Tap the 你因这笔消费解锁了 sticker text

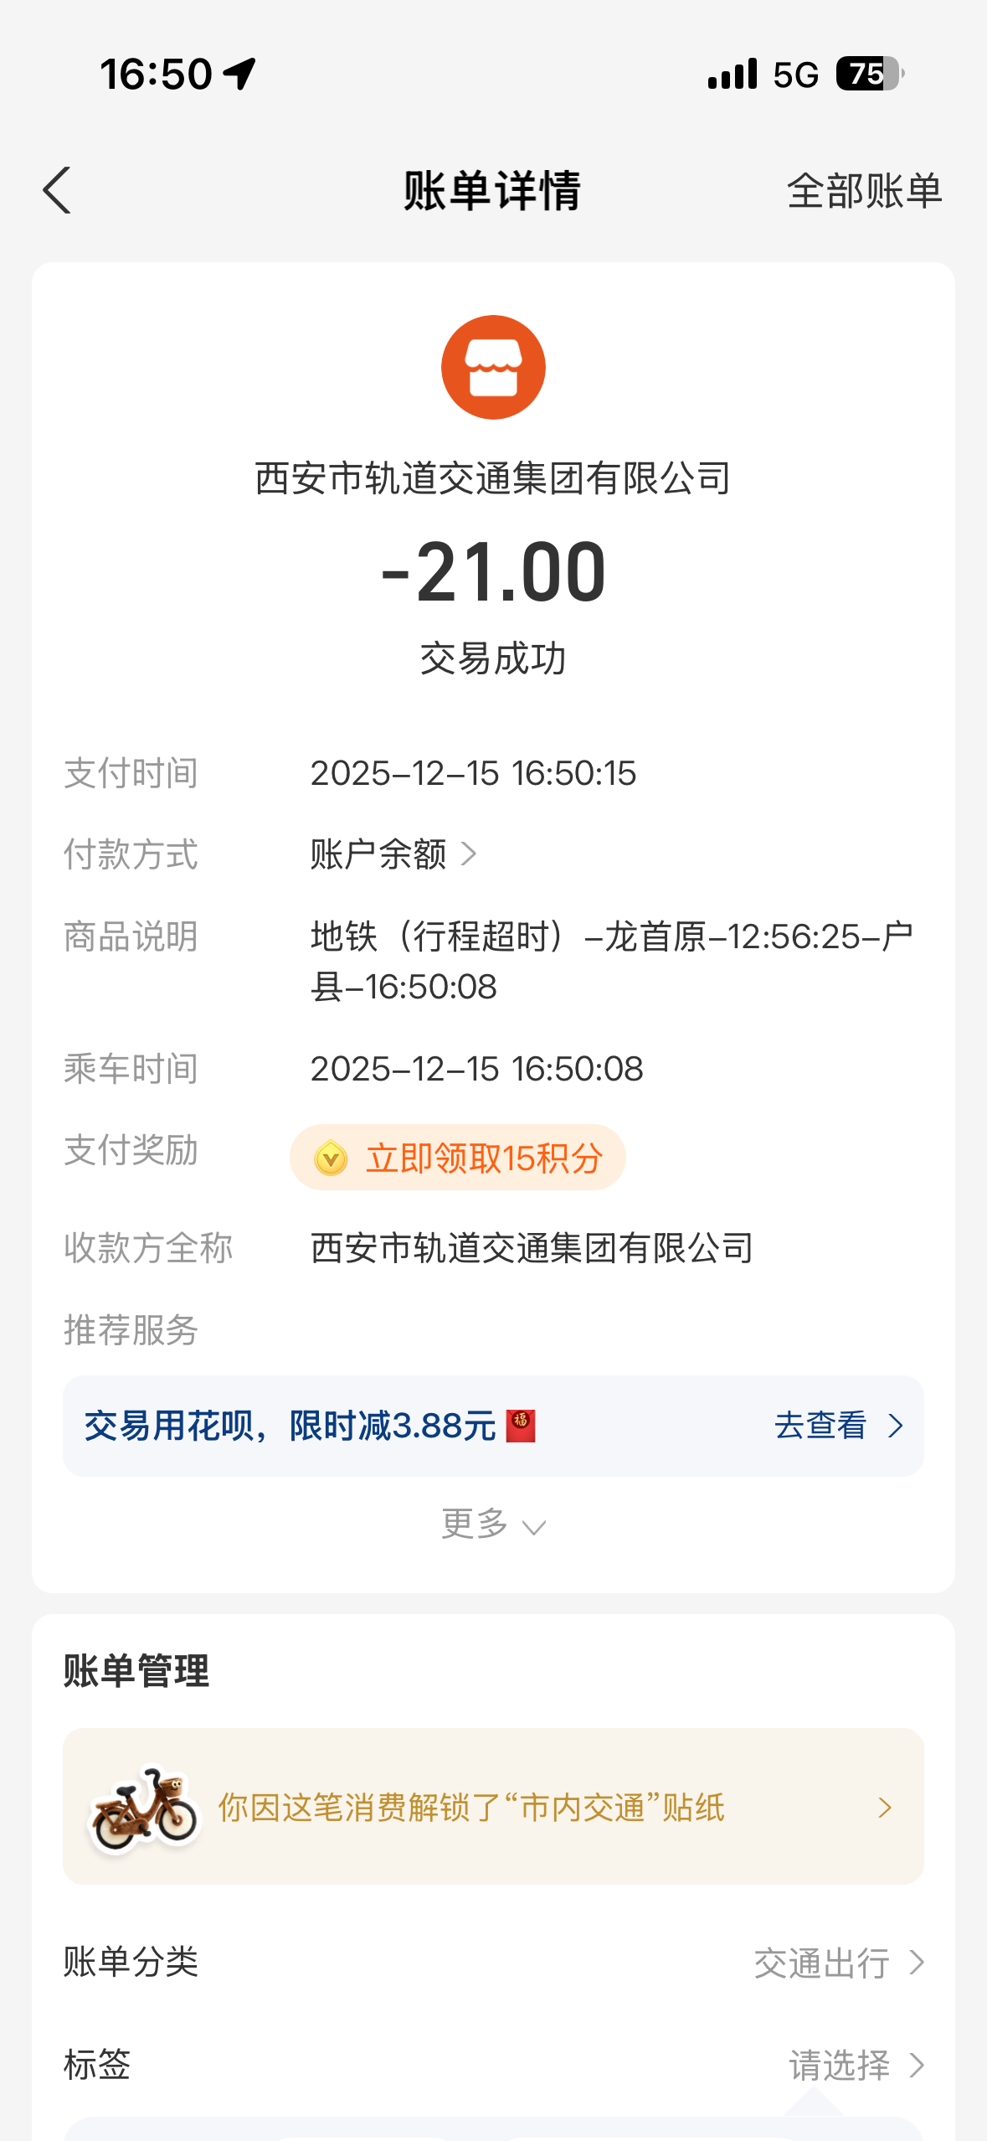470,1808
